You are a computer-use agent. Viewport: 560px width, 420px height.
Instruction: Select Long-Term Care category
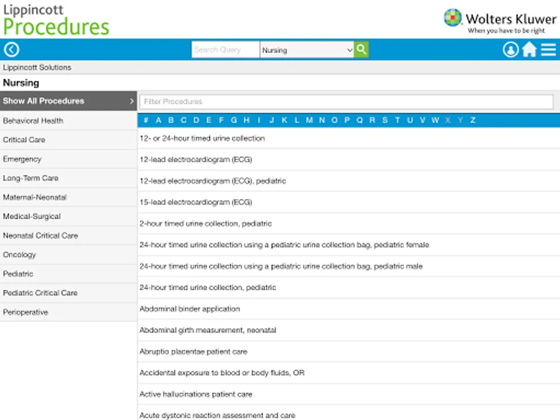pyautogui.click(x=69, y=178)
